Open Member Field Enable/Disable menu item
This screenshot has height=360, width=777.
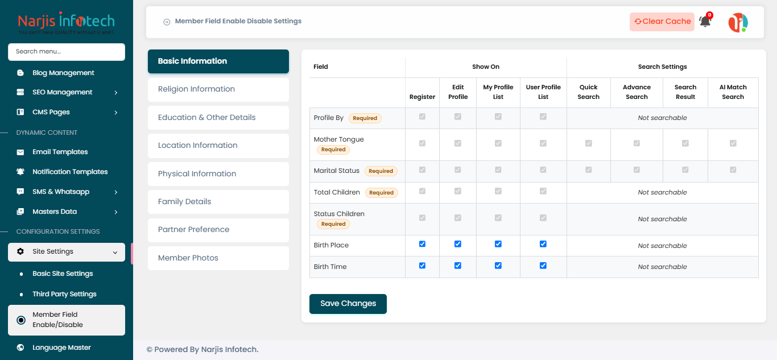67,320
